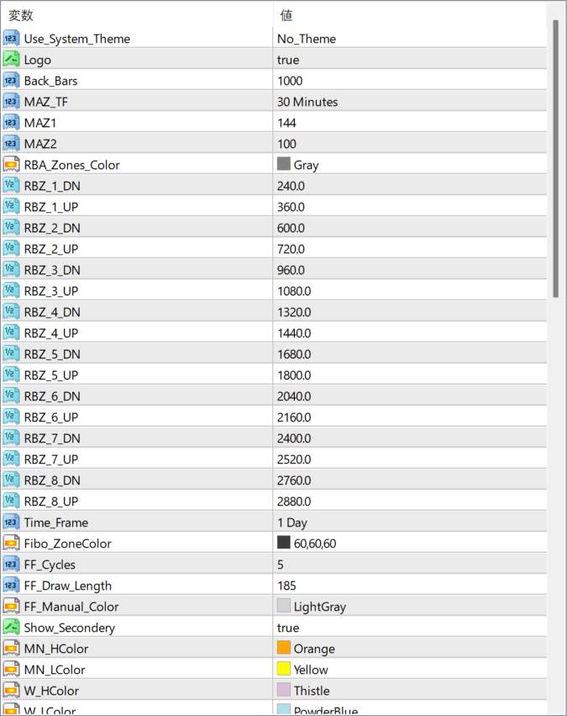567x716 pixels.
Task: Open the Time_Frame 1 Day dropdown
Action: pos(292,522)
